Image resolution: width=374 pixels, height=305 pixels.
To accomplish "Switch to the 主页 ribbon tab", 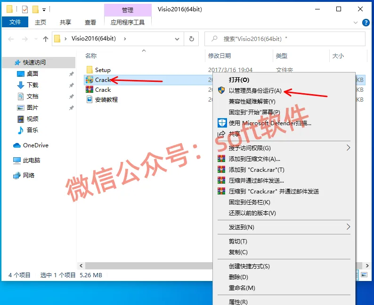I will click(x=41, y=23).
